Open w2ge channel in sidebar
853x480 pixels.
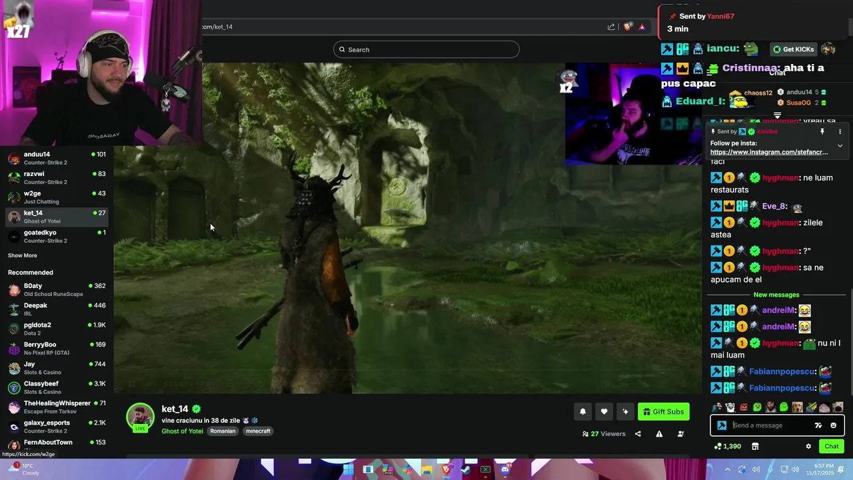[57, 197]
